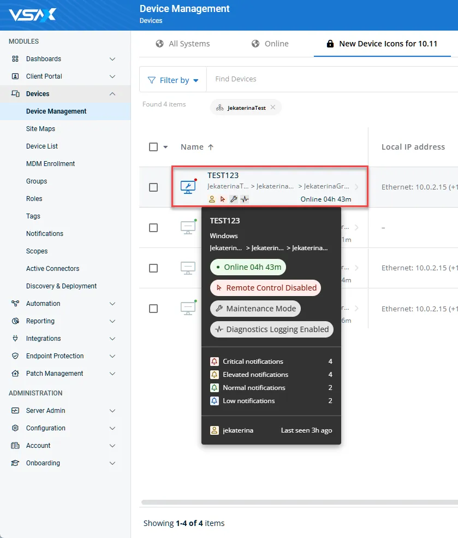The height and width of the screenshot is (538, 458).
Task: Click the user icon under TEST123
Action: [212, 199]
